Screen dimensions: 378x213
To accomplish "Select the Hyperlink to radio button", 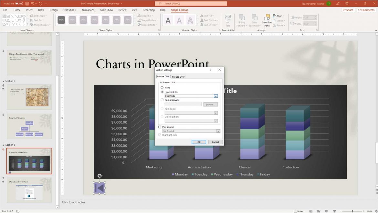I will tap(162, 92).
